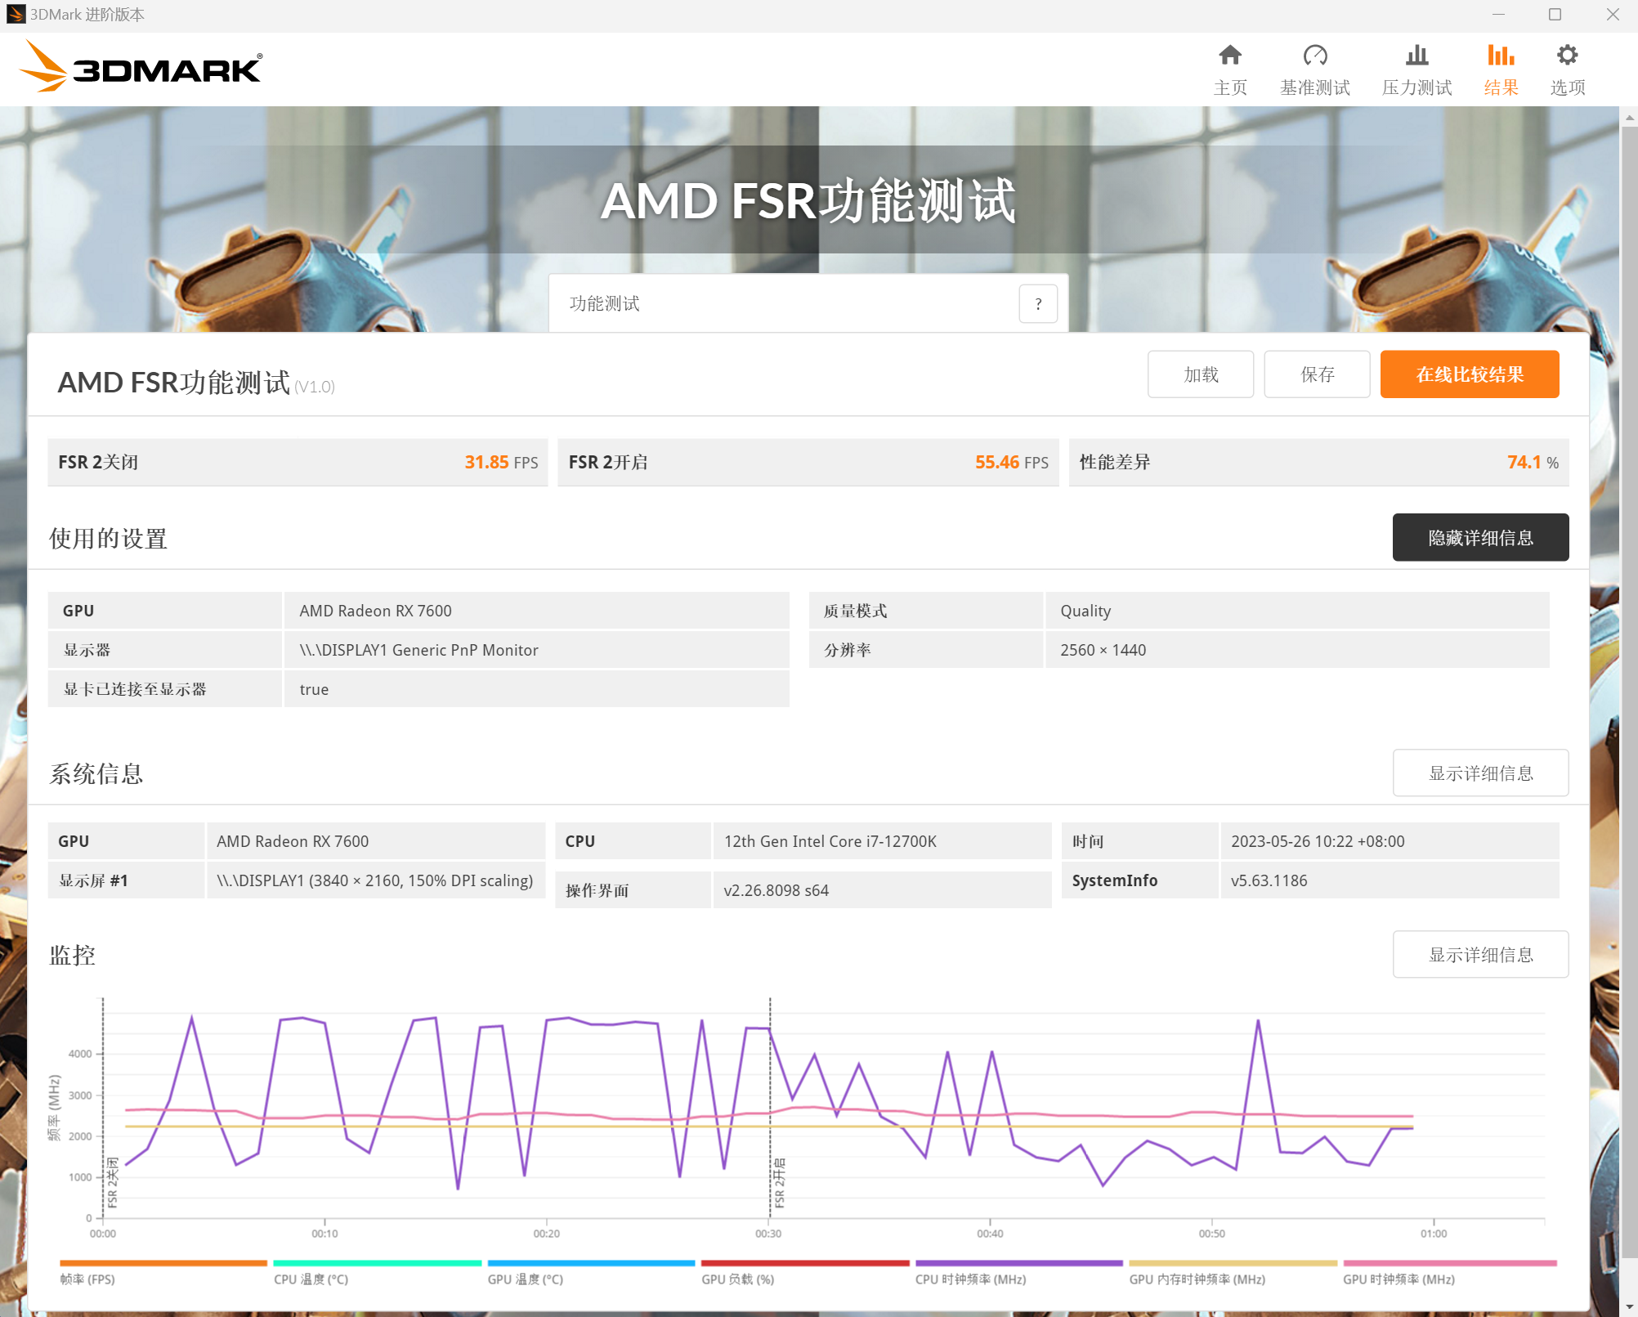Expand monitoring details with 显示详细信息
The image size is (1638, 1317).
[1480, 954]
